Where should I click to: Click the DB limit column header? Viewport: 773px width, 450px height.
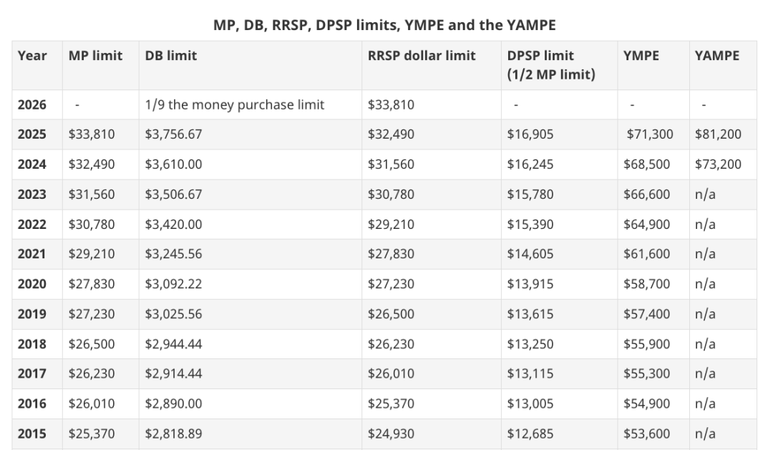(x=170, y=56)
